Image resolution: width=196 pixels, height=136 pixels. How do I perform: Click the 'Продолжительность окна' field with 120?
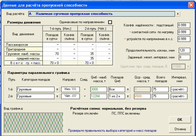tap(184, 51)
